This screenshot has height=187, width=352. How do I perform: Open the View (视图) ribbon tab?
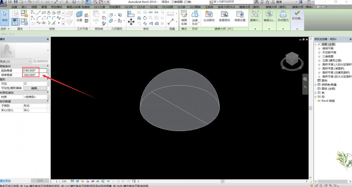pos(34,7)
